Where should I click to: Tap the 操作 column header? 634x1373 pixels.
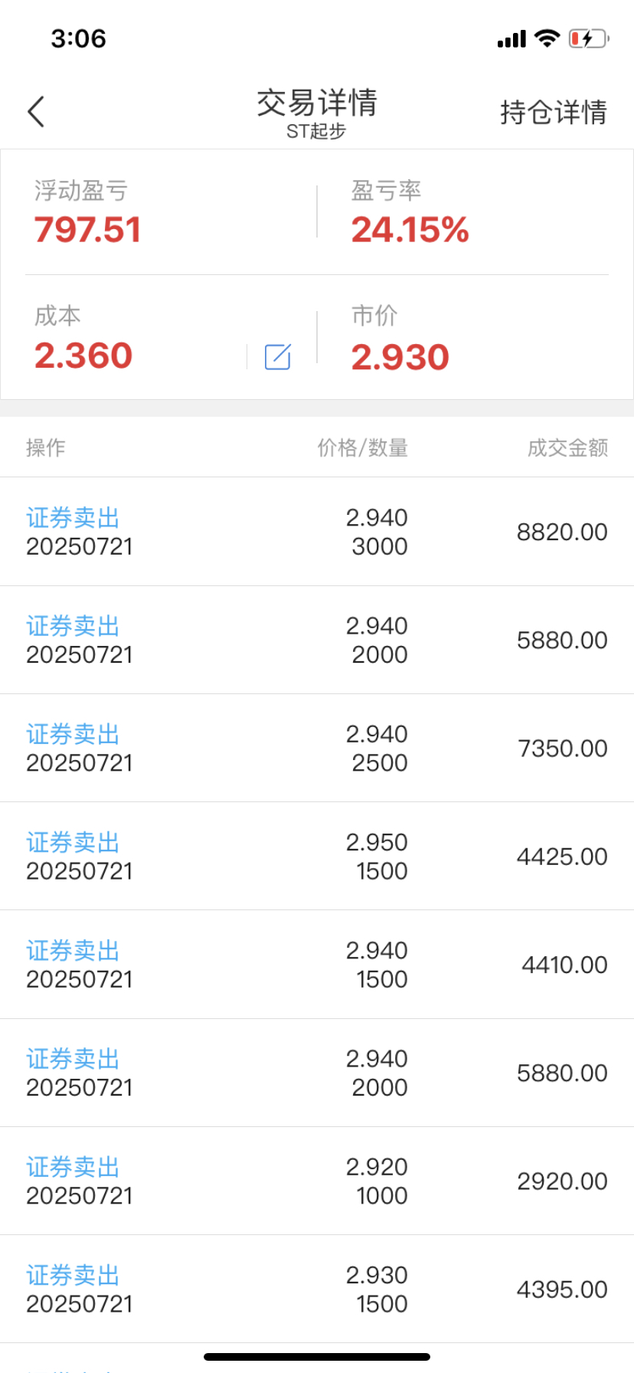tap(46, 447)
